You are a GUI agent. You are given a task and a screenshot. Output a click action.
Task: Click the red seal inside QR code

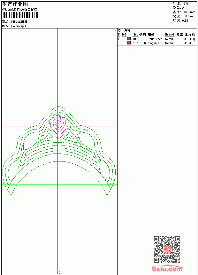(x=167, y=249)
